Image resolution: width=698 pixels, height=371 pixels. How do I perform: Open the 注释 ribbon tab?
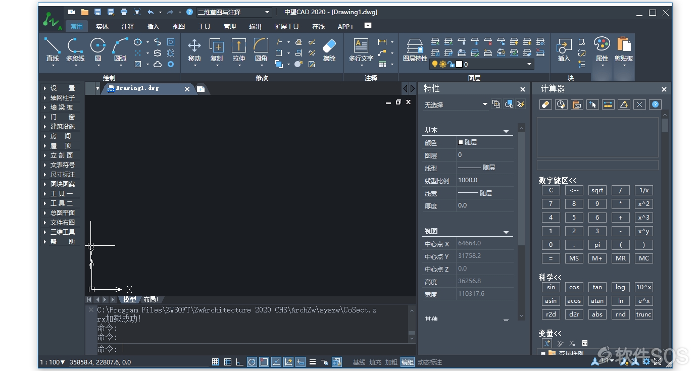[128, 26]
